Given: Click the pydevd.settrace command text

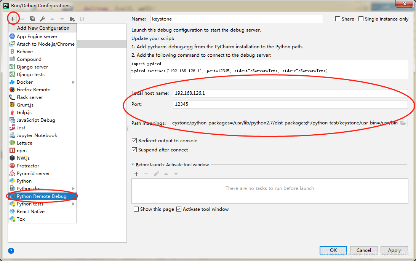Looking at the screenshot, I should pos(229,71).
